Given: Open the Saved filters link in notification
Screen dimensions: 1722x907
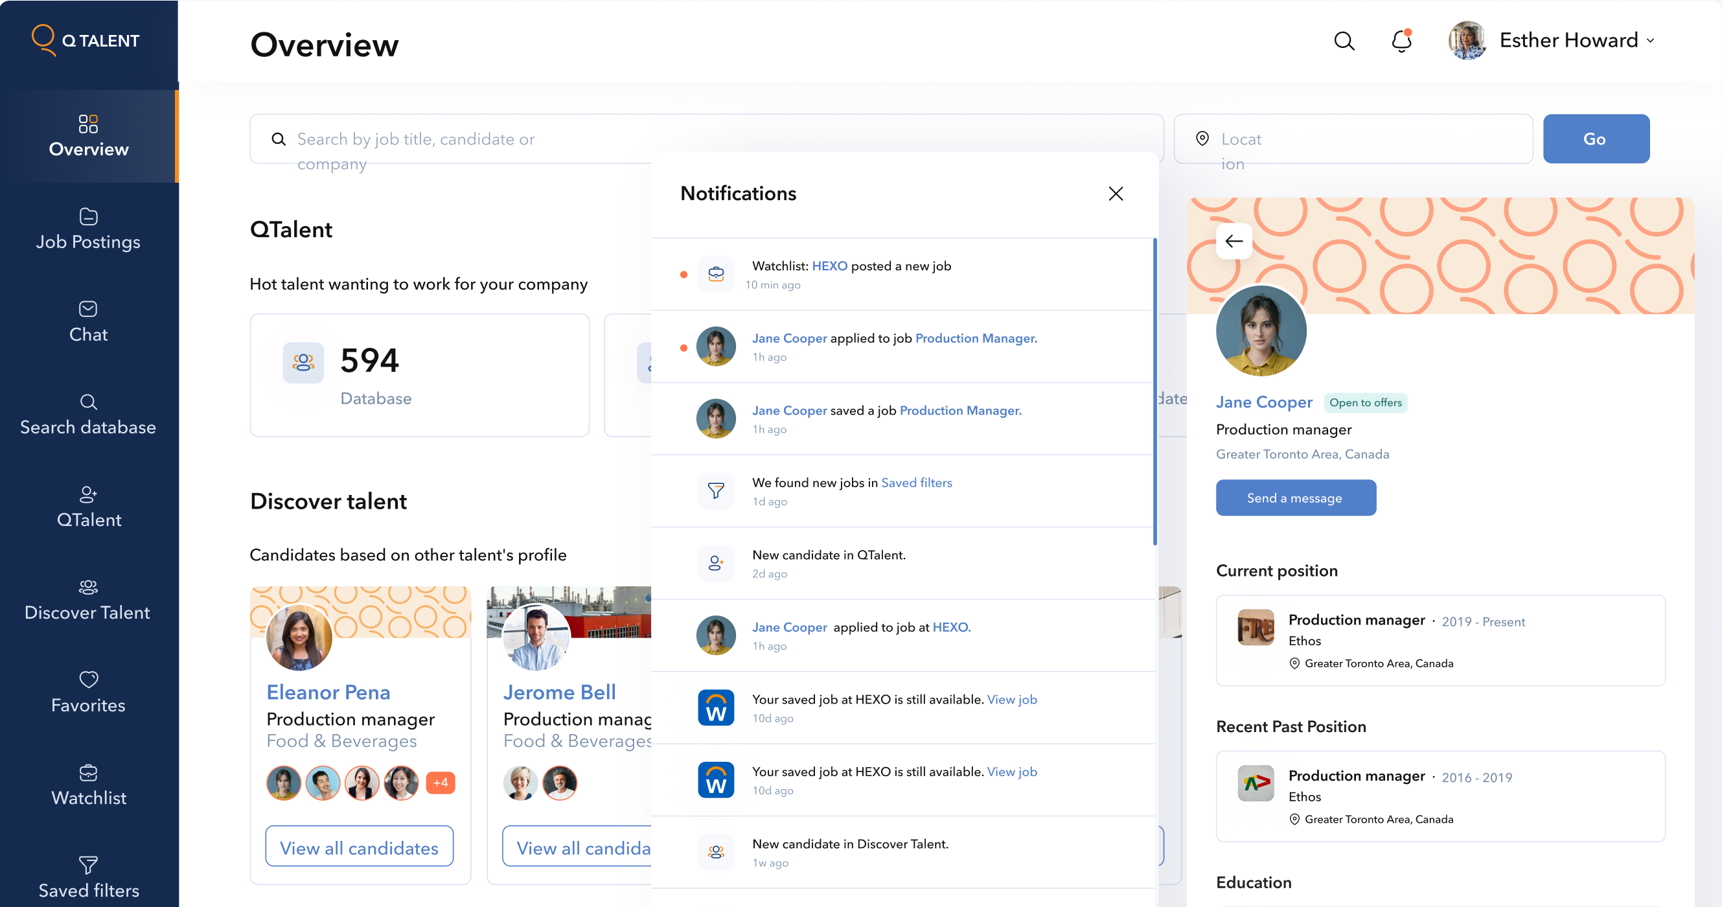Looking at the screenshot, I should [x=917, y=483].
